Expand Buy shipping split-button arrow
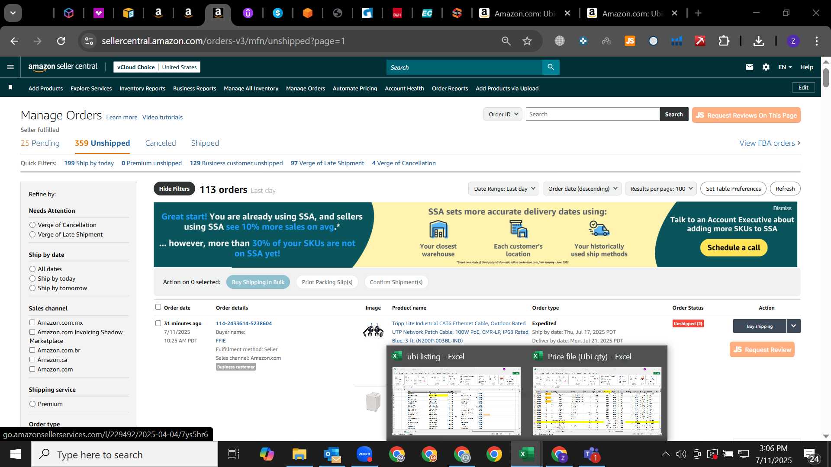The height and width of the screenshot is (467, 831). click(793, 326)
